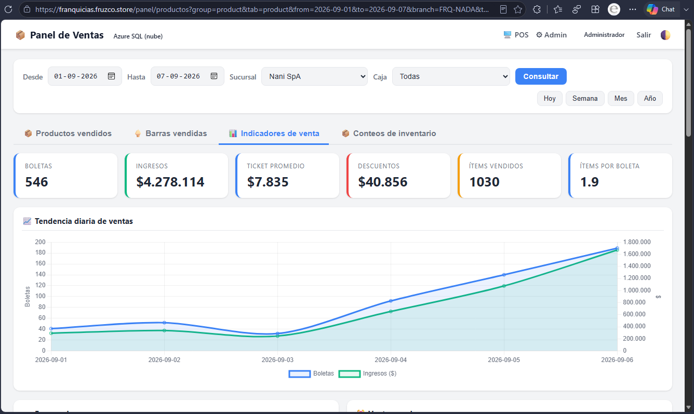Select the Mes quick range button

[x=621, y=98]
